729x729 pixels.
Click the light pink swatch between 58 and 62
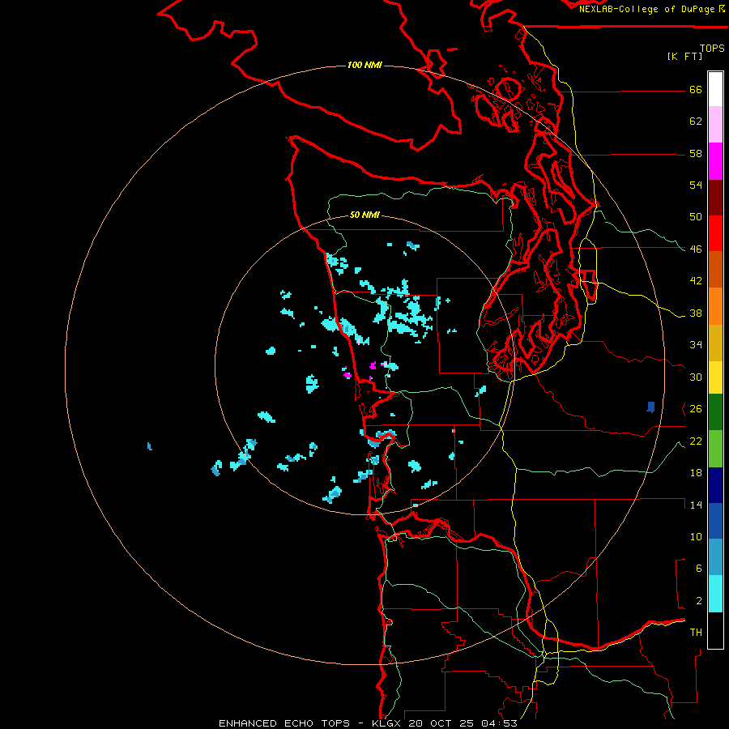(715, 125)
